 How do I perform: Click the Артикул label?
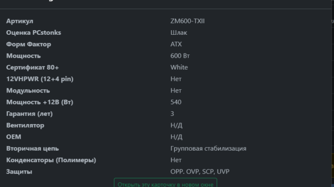[20, 21]
